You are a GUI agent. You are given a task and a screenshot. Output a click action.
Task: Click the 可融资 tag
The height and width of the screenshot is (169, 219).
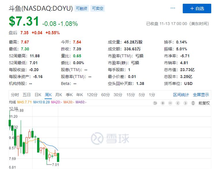click(x=81, y=8)
